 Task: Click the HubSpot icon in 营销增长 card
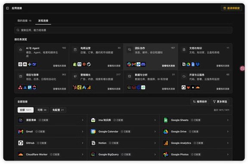[x=74, y=87]
